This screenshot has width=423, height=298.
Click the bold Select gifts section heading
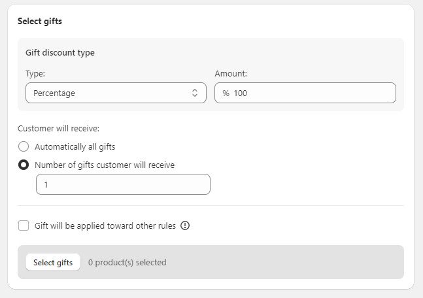coord(40,21)
